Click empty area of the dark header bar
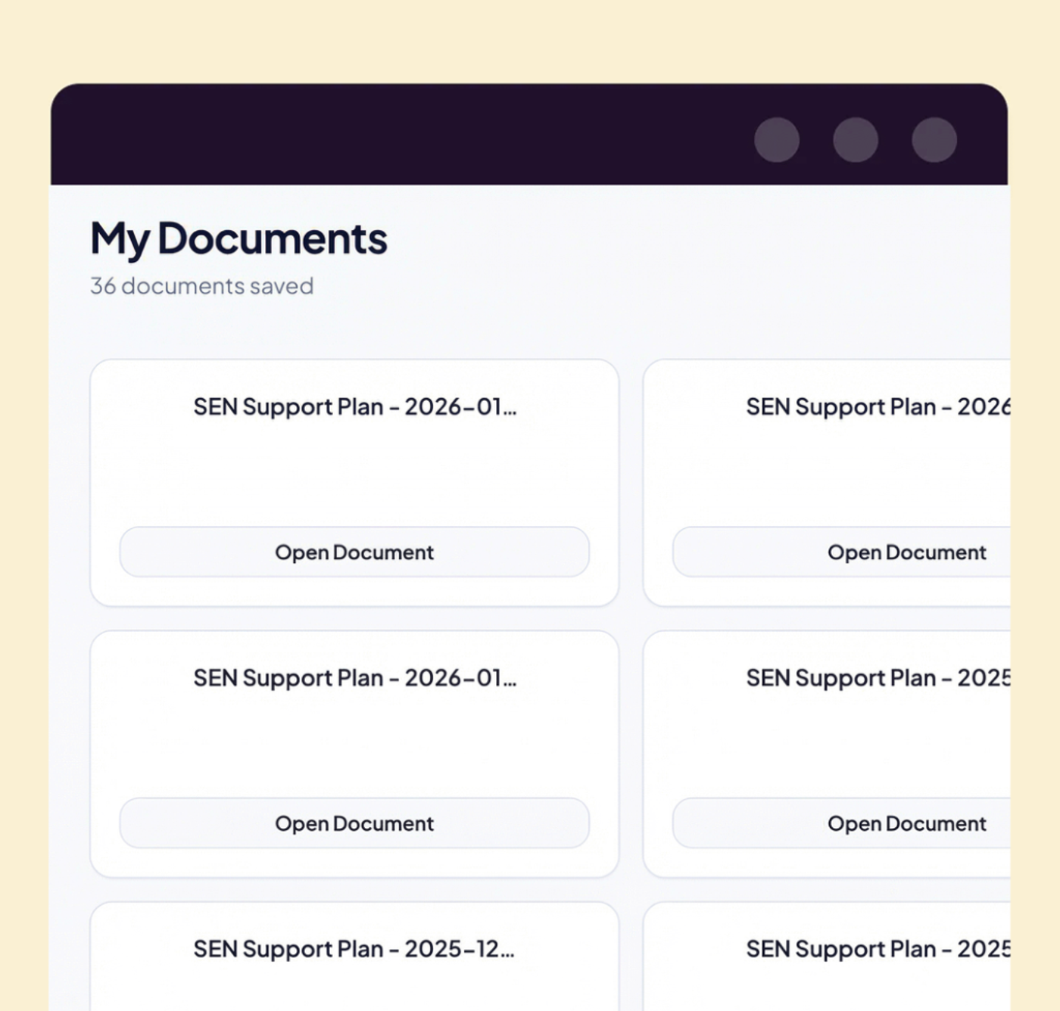The width and height of the screenshot is (1060, 1011). [x=379, y=136]
